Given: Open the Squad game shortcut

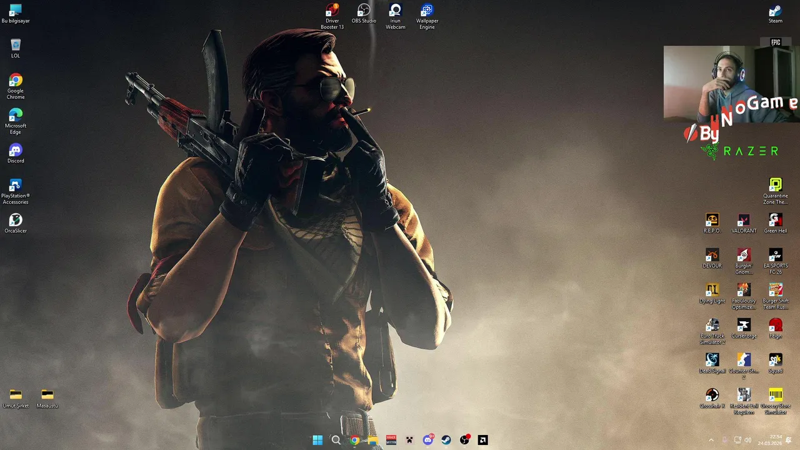Looking at the screenshot, I should coord(776,364).
